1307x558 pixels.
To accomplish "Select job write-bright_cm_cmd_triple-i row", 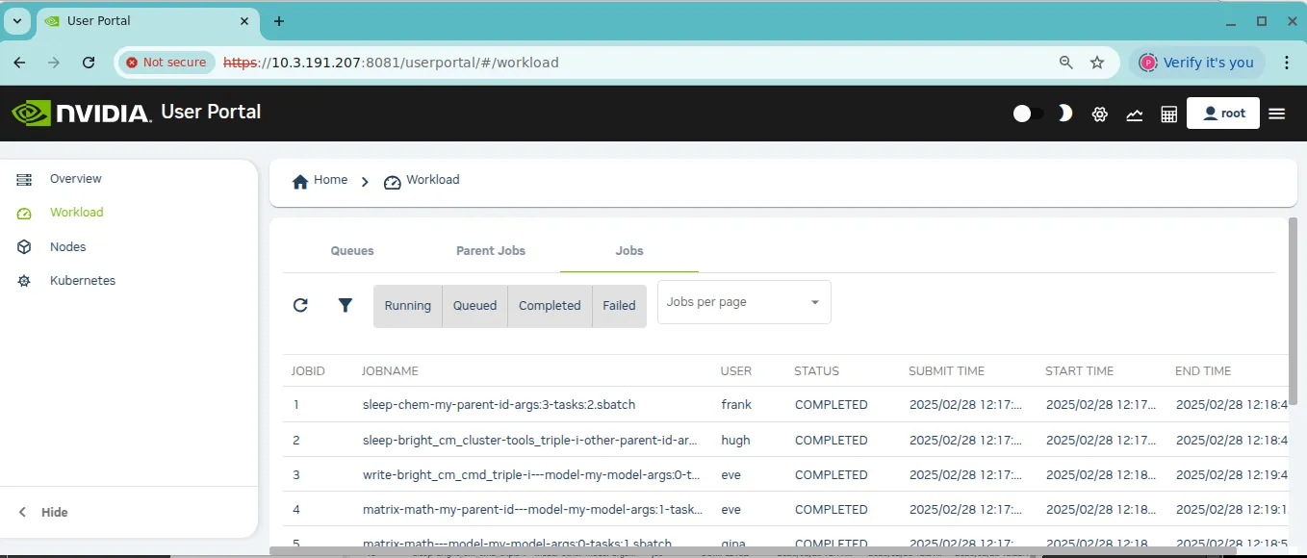I will (x=784, y=474).
